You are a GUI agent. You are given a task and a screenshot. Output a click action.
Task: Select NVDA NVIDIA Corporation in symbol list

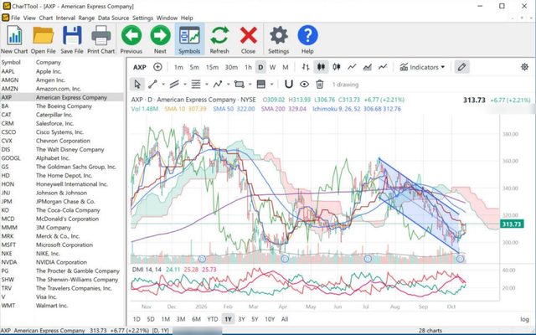(62, 262)
